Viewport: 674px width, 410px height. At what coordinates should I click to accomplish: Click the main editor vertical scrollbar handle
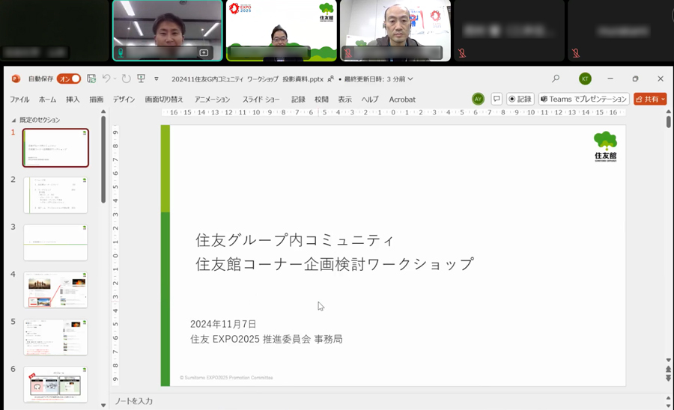pyautogui.click(x=669, y=122)
